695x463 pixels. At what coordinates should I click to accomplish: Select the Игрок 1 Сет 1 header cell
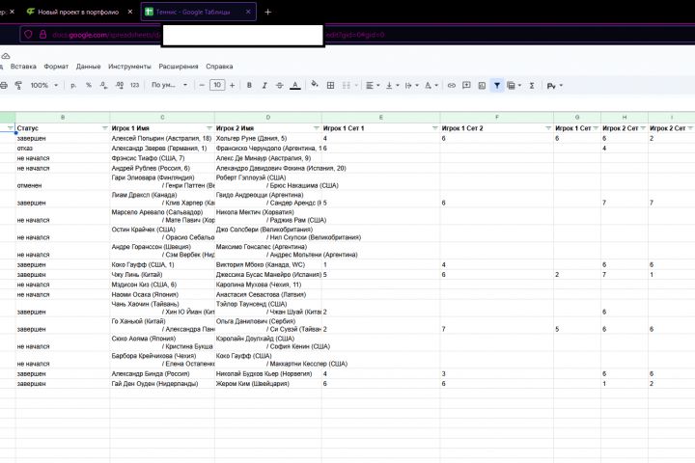click(380, 128)
